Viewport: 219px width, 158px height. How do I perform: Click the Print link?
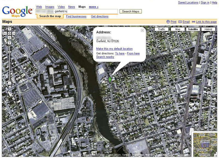coord(174,22)
